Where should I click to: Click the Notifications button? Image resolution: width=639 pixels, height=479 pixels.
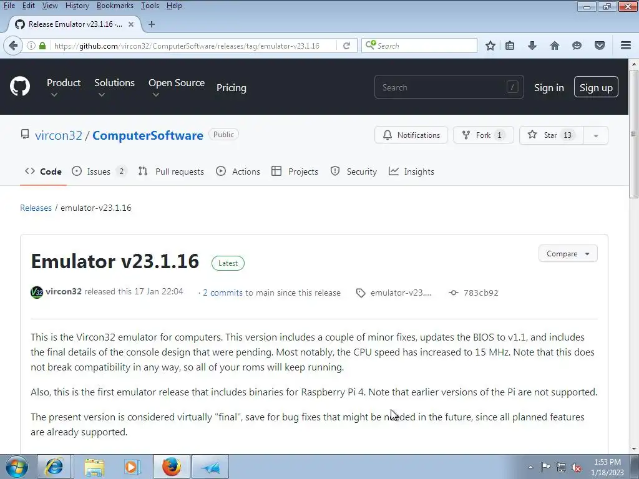411,135
